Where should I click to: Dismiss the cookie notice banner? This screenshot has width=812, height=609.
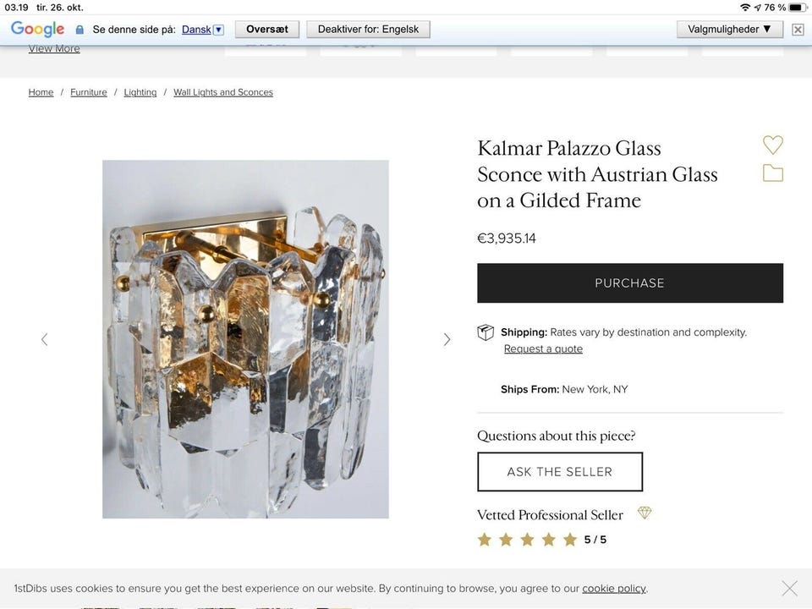(789, 588)
